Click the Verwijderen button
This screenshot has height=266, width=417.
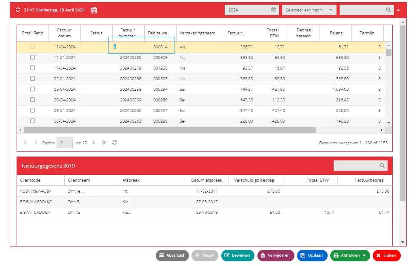[276, 255]
